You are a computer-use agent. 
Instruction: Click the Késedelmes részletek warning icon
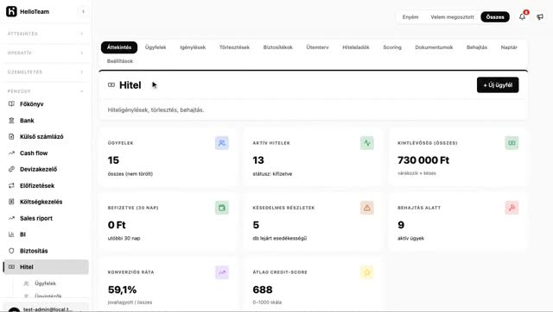point(366,208)
